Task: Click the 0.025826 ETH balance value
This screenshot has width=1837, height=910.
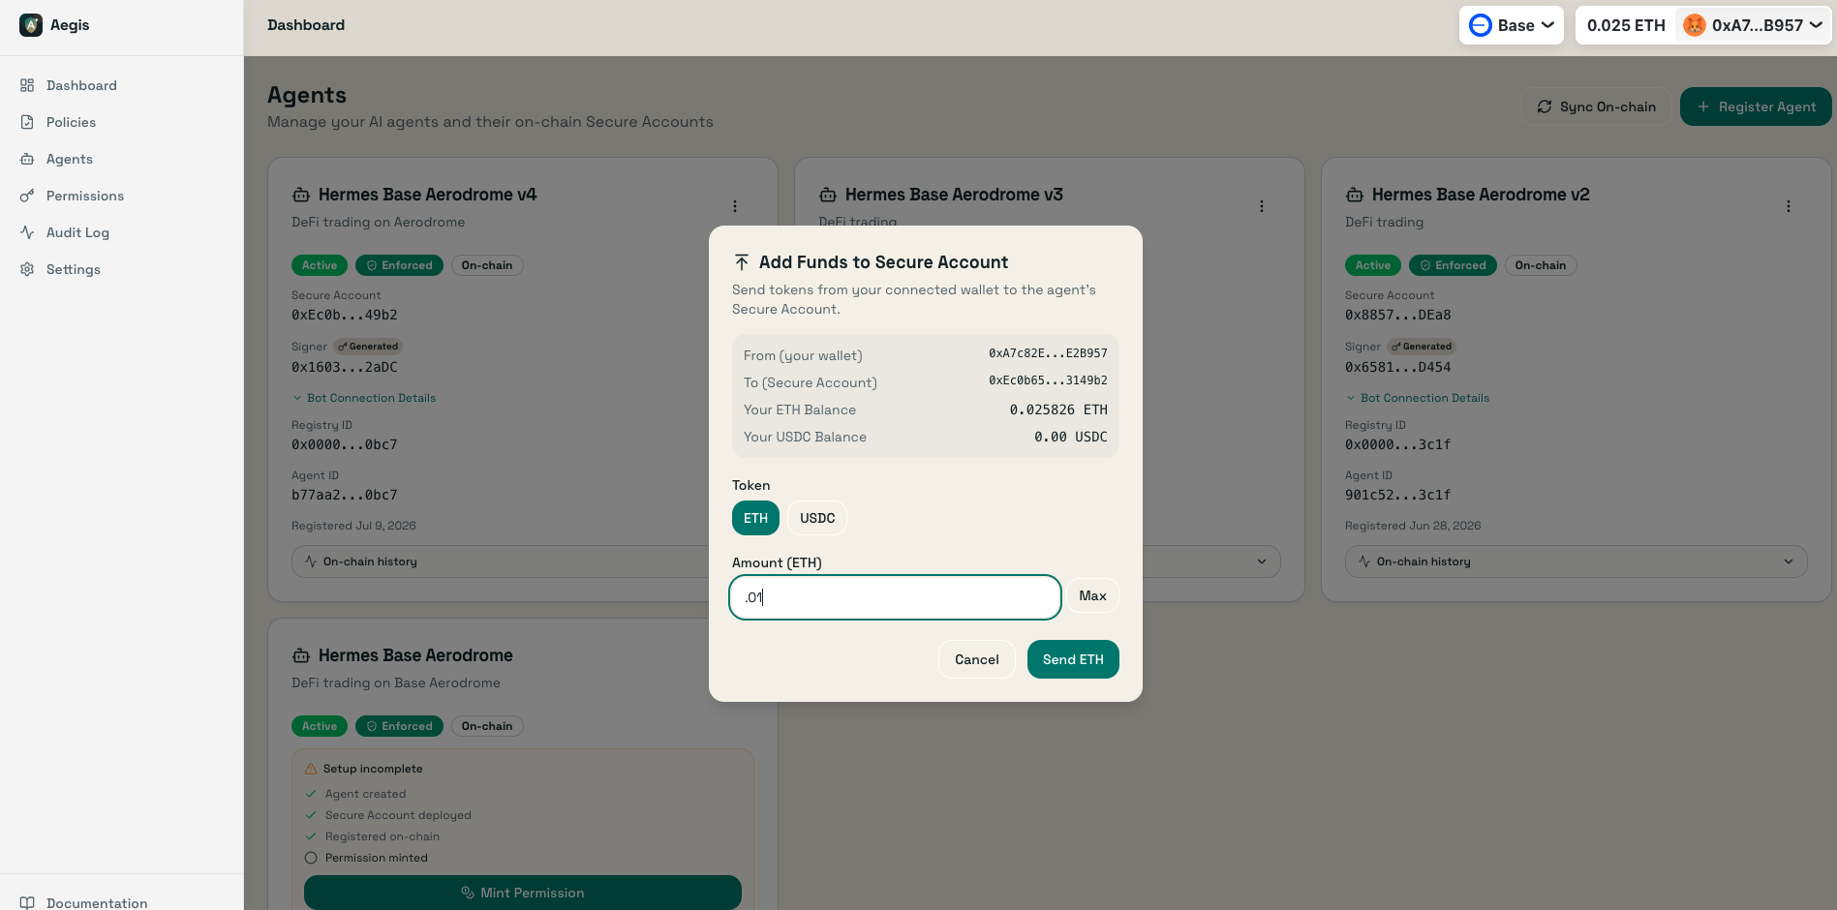Action: (x=1058, y=409)
